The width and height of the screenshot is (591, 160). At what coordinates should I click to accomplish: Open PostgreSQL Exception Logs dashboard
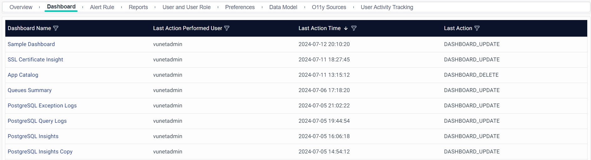pyautogui.click(x=42, y=106)
